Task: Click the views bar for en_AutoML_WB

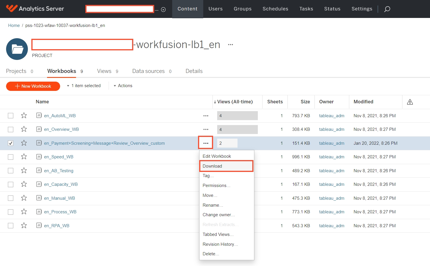Action: 238,116
